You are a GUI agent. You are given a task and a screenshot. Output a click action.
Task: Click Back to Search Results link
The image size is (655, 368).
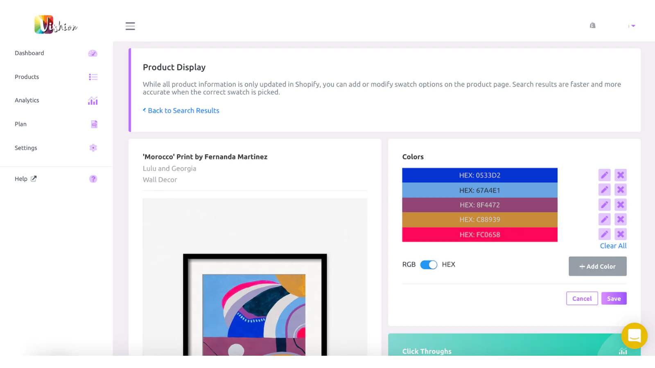coord(181,110)
